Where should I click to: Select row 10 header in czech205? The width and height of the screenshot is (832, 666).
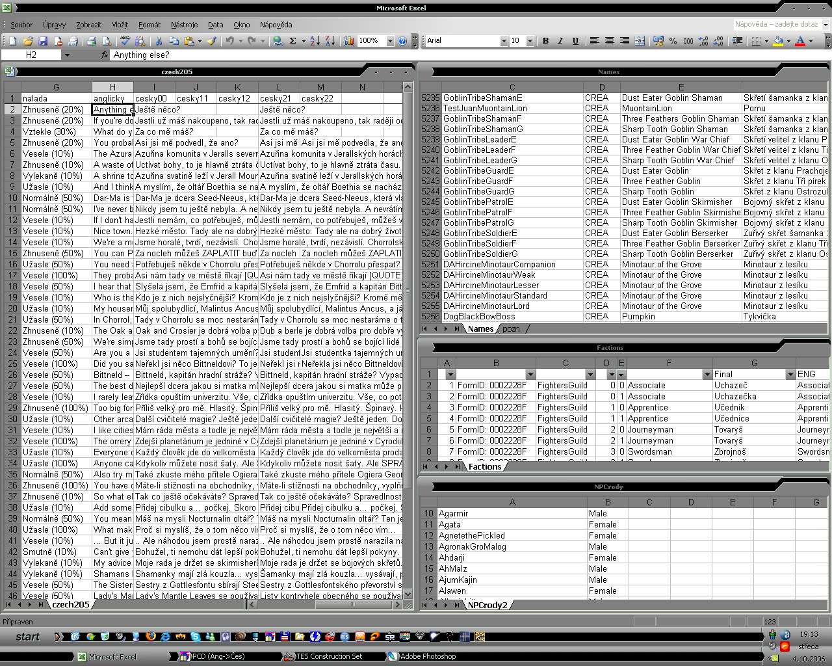tap(12, 198)
